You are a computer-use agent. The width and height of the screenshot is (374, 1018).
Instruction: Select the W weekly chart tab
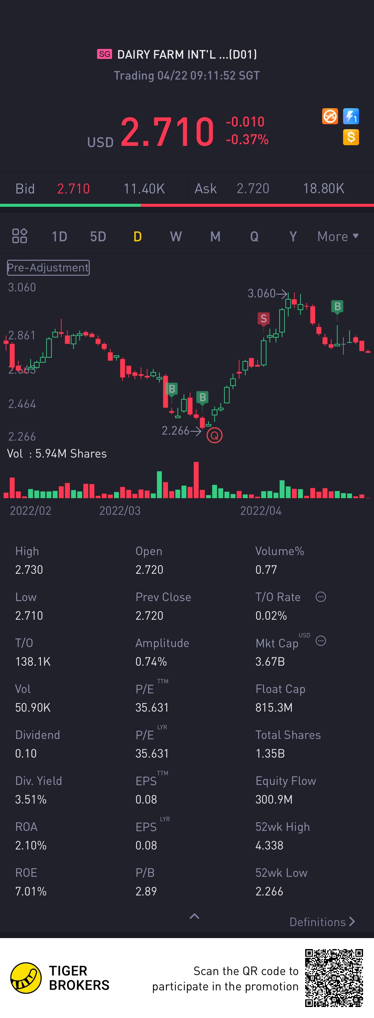176,236
